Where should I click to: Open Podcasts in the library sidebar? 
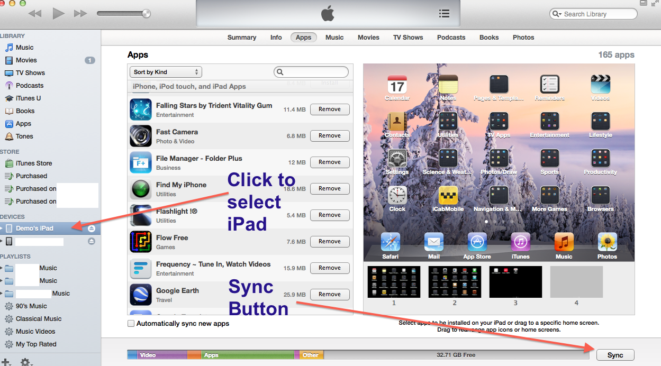30,86
